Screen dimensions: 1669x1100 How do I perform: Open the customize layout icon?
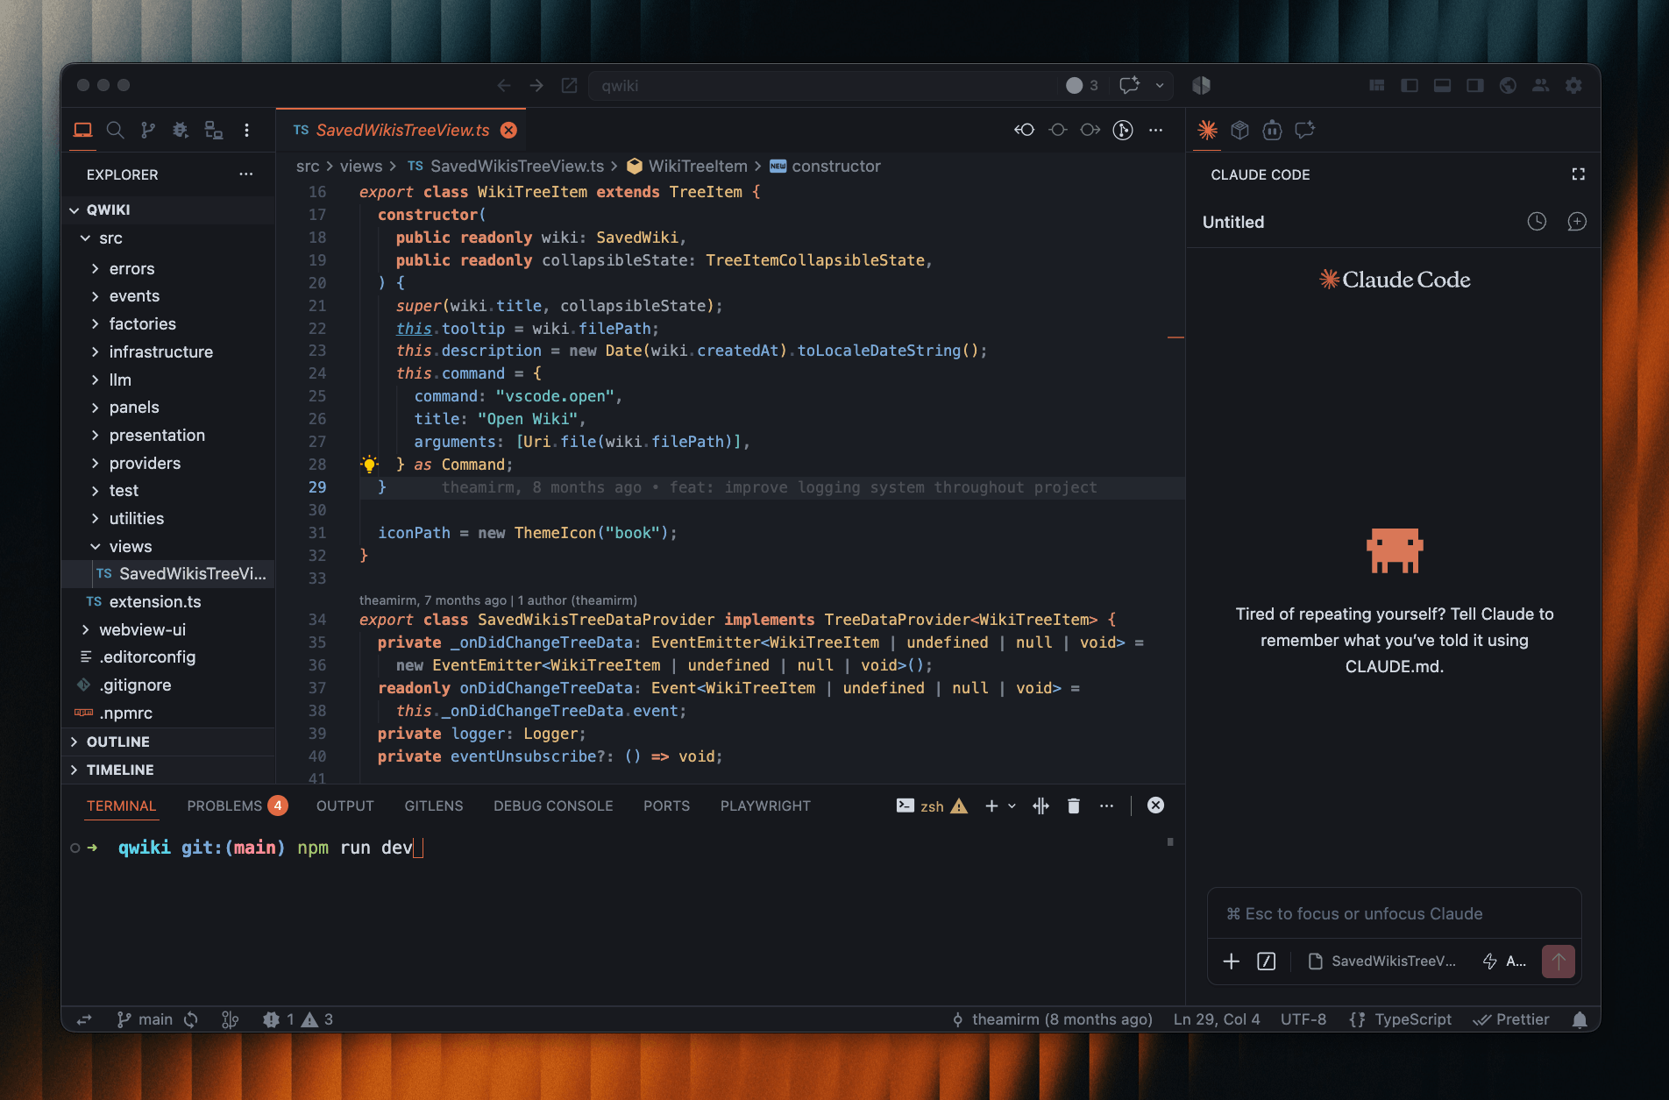coord(1376,85)
